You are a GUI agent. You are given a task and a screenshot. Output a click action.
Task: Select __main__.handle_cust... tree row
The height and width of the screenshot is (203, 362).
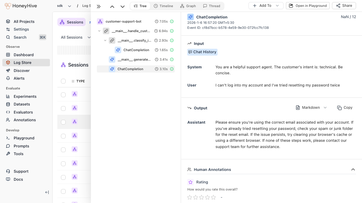(136, 31)
